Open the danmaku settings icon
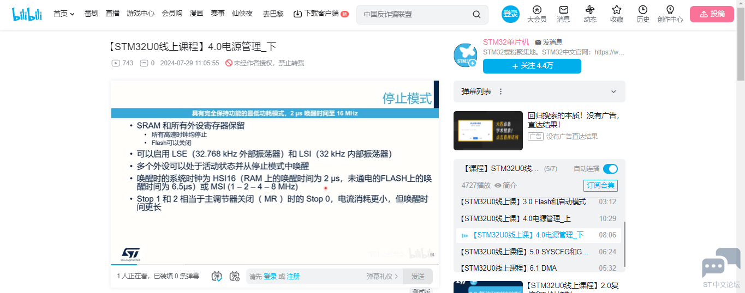Viewport: 745px width, 293px height. tap(235, 276)
